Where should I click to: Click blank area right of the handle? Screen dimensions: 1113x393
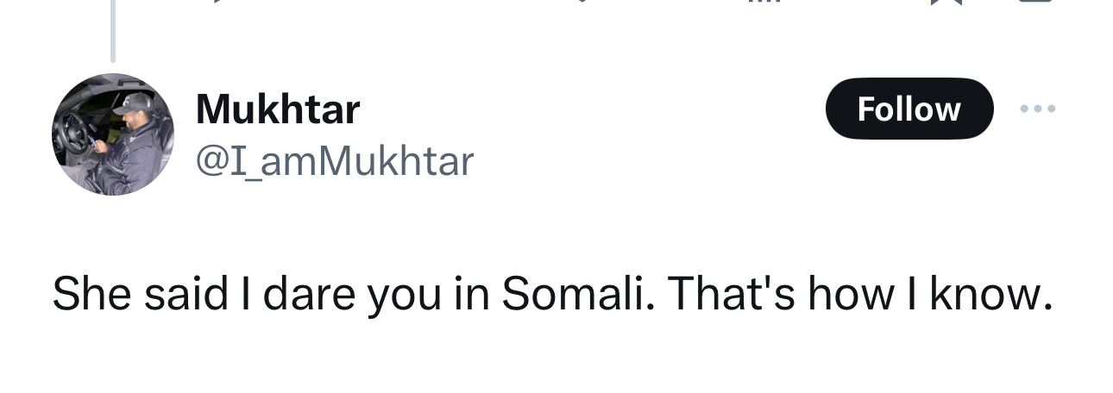pyautogui.click(x=690, y=162)
